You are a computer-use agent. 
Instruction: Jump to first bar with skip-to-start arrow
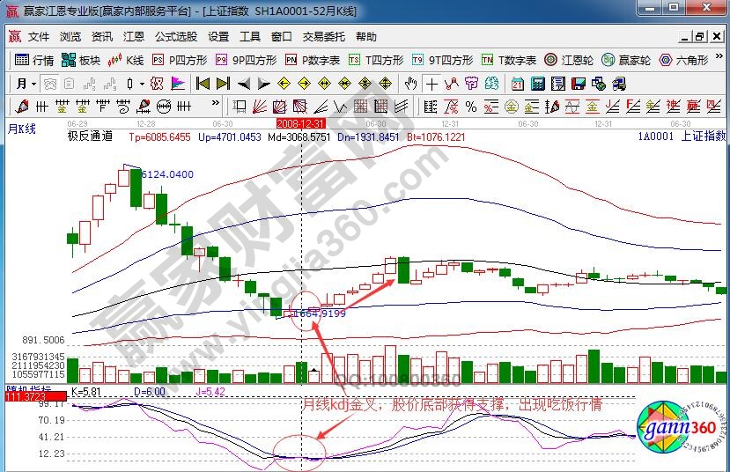click(x=203, y=84)
